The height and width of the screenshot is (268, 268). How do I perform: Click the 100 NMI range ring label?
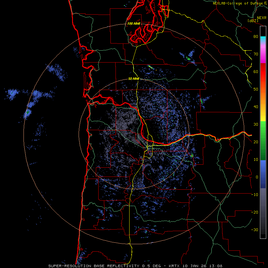point(134,24)
